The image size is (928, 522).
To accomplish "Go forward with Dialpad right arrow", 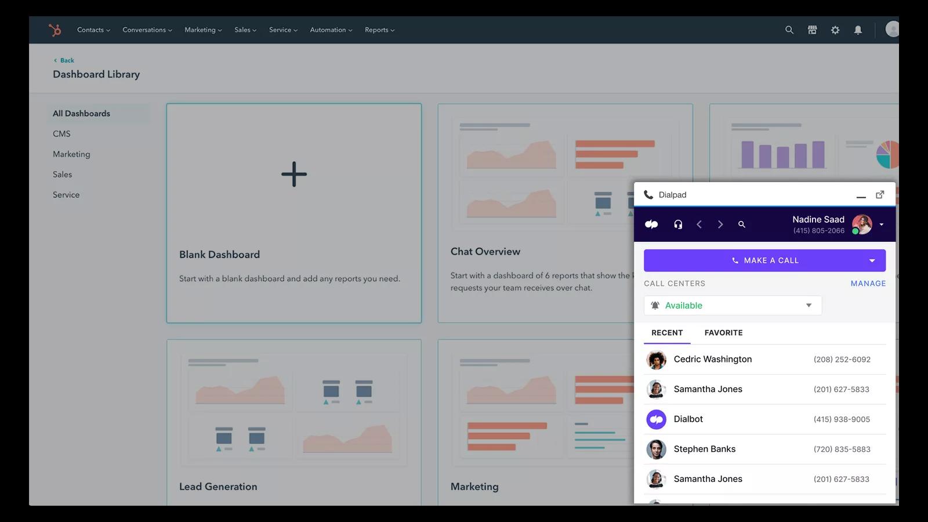I will [720, 224].
